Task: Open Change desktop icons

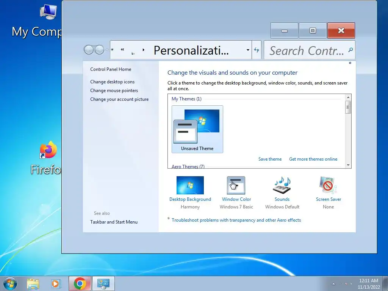Action: (112, 82)
